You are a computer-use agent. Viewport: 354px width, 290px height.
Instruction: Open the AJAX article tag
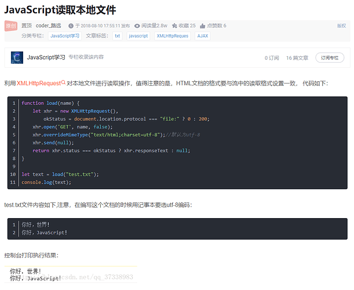tap(203, 36)
